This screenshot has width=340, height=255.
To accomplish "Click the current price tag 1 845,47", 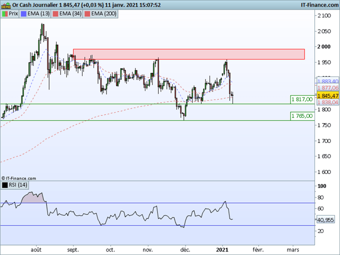I will [328, 96].
